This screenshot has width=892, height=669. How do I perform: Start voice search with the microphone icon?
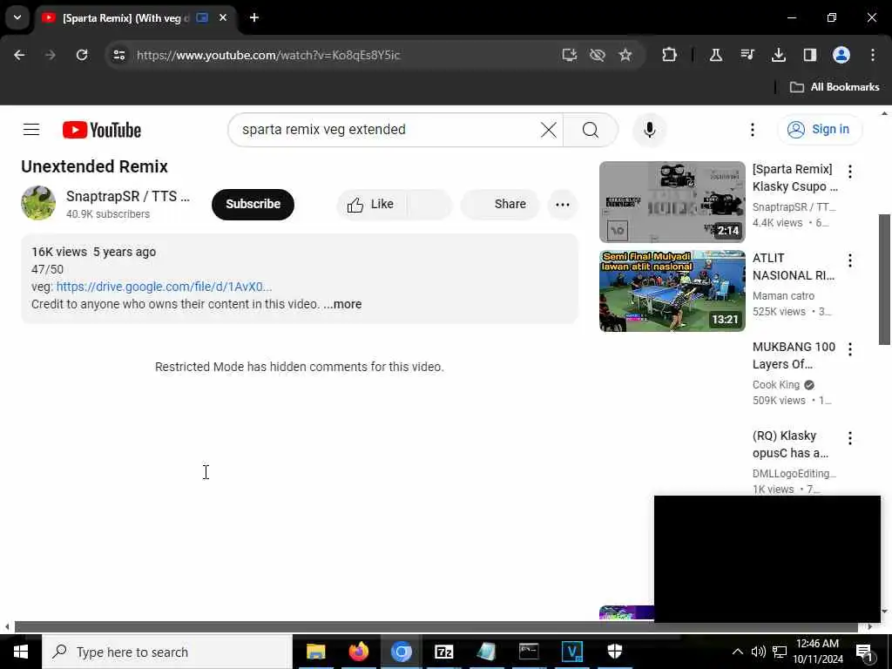click(x=649, y=130)
